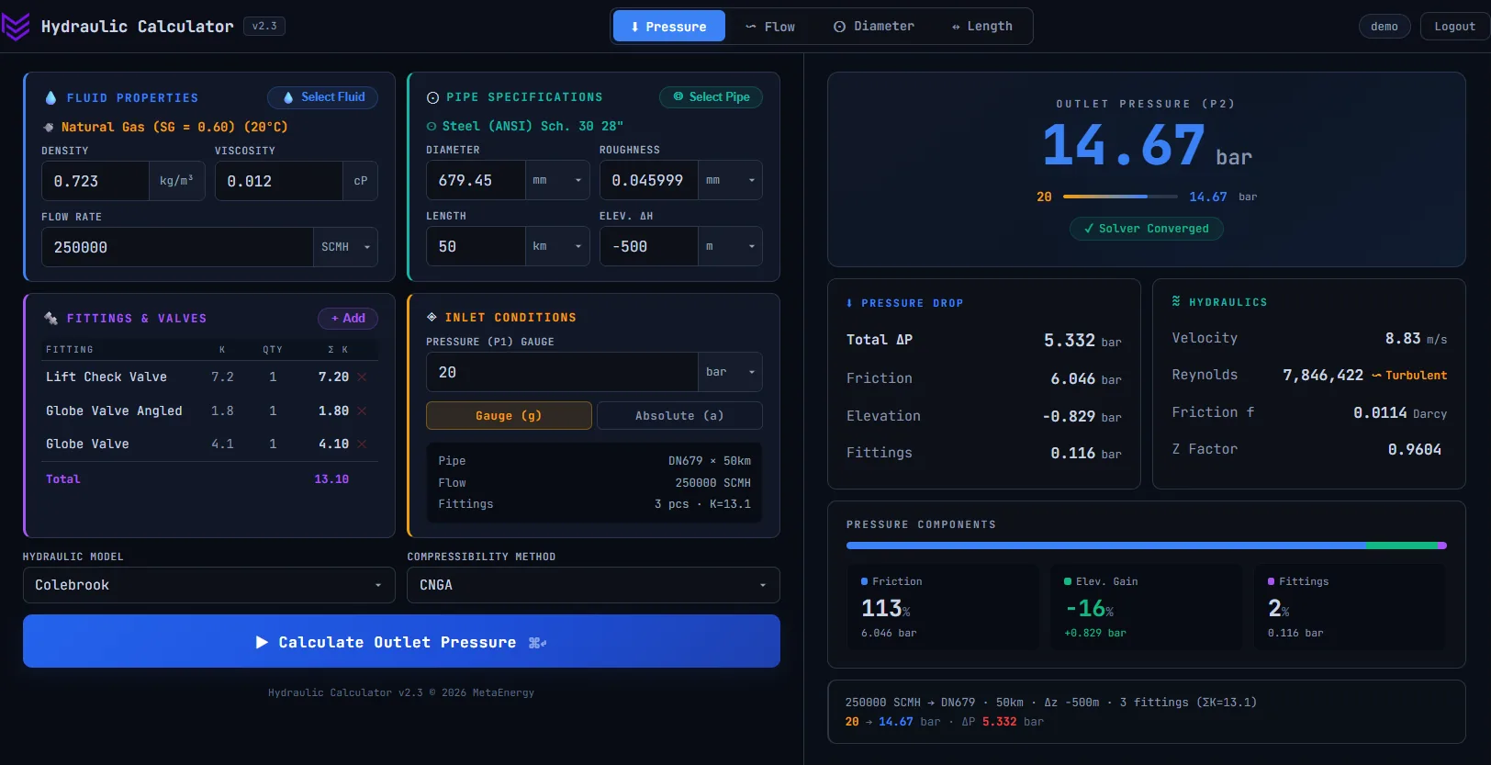Click the Select Pipe button

(x=712, y=97)
